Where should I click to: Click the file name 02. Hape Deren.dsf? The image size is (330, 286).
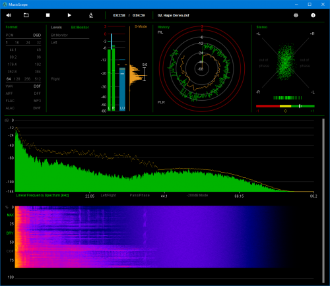[174, 15]
